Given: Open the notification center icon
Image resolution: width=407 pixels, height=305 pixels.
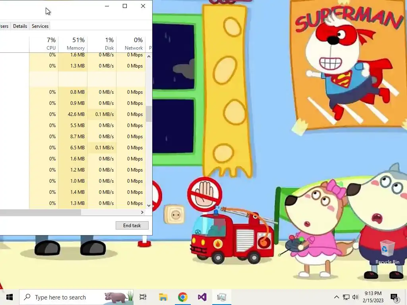Looking at the screenshot, I should (394, 297).
